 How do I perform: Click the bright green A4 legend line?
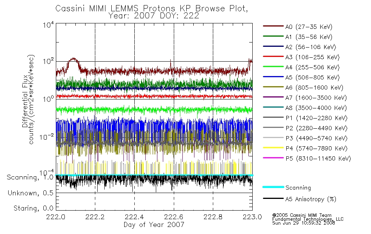pos(273,67)
